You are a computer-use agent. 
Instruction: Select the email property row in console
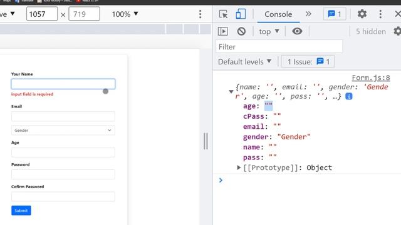point(262,126)
